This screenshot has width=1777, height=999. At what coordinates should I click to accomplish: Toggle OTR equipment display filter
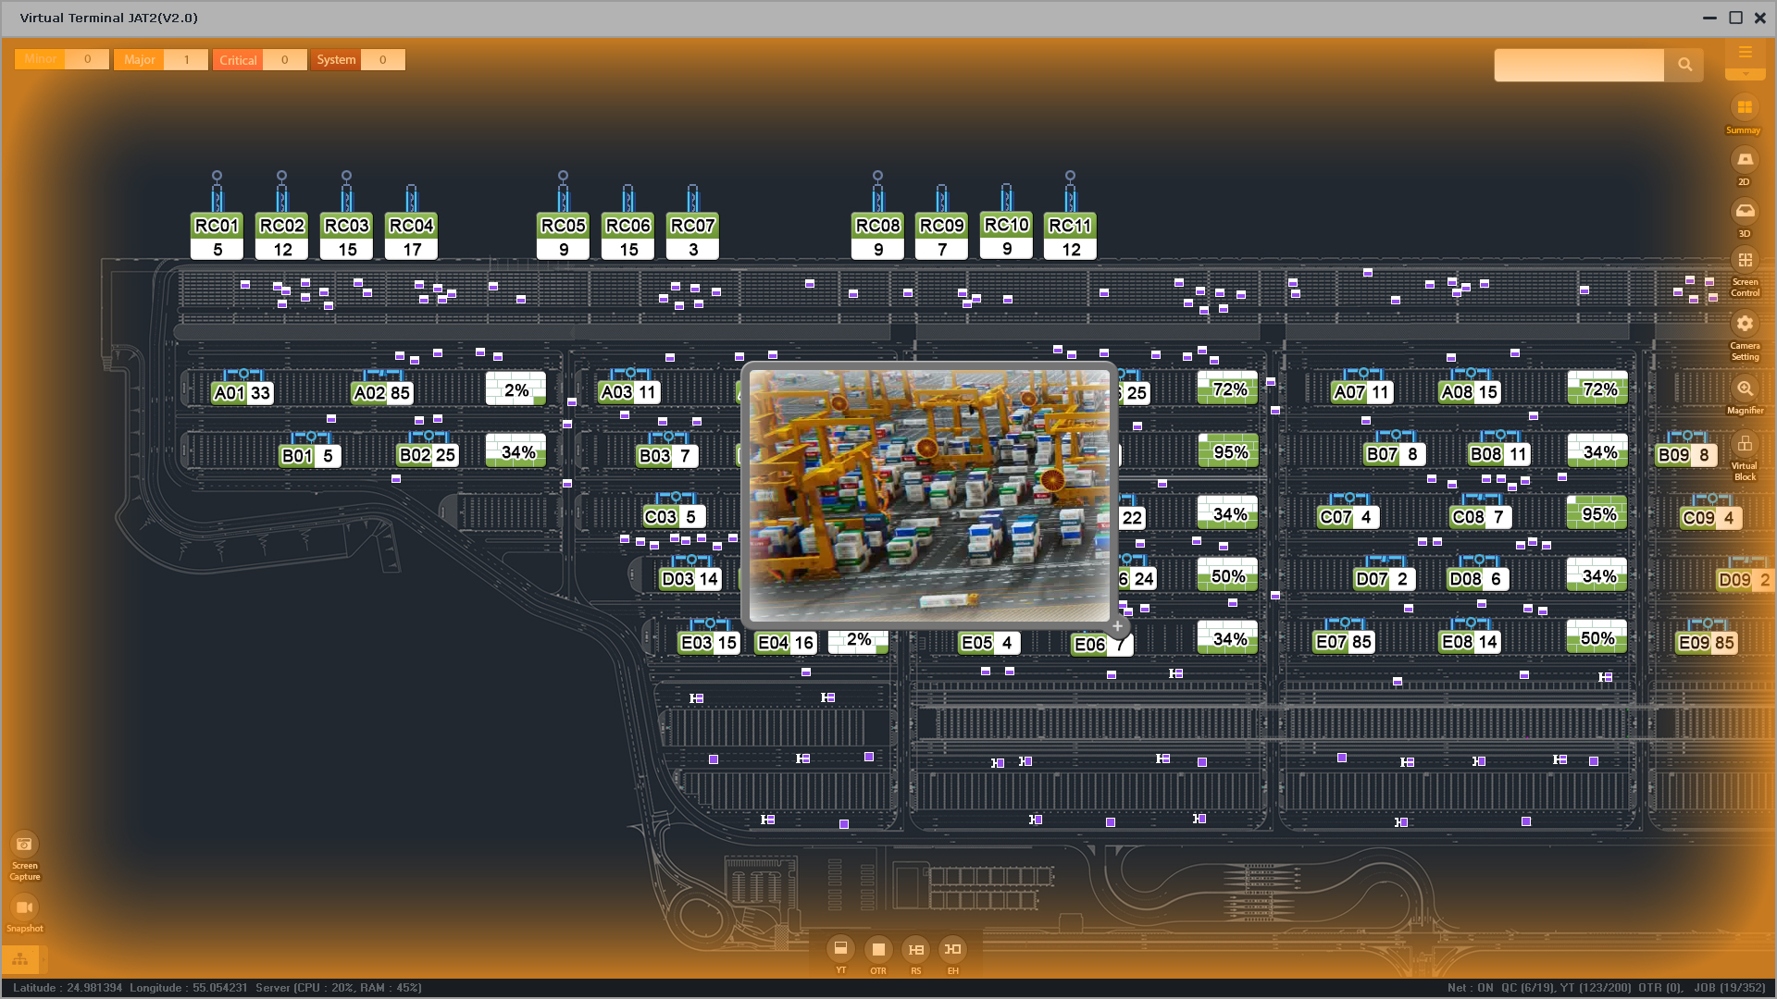[877, 949]
